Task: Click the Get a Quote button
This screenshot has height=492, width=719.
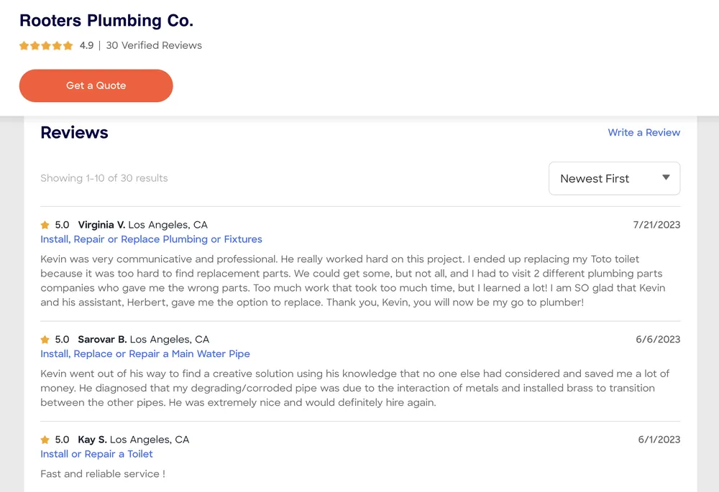Action: point(96,85)
